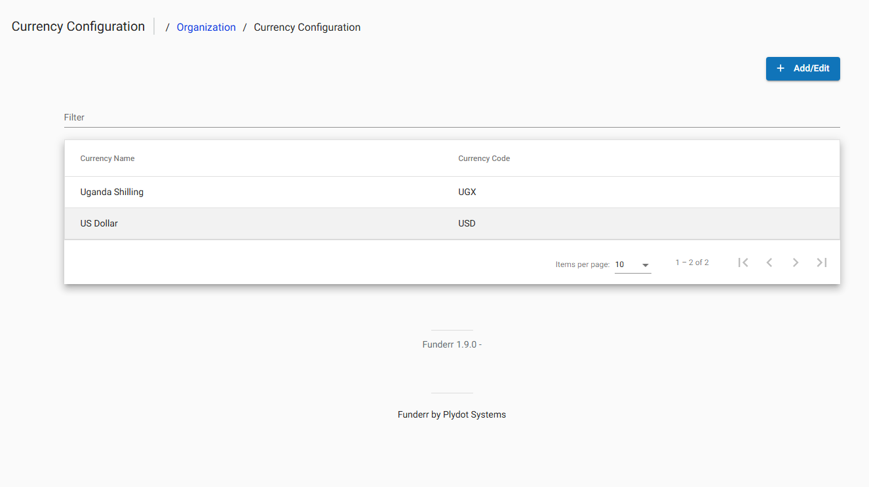
Task: Change items per page from 10
Action: click(x=632, y=264)
